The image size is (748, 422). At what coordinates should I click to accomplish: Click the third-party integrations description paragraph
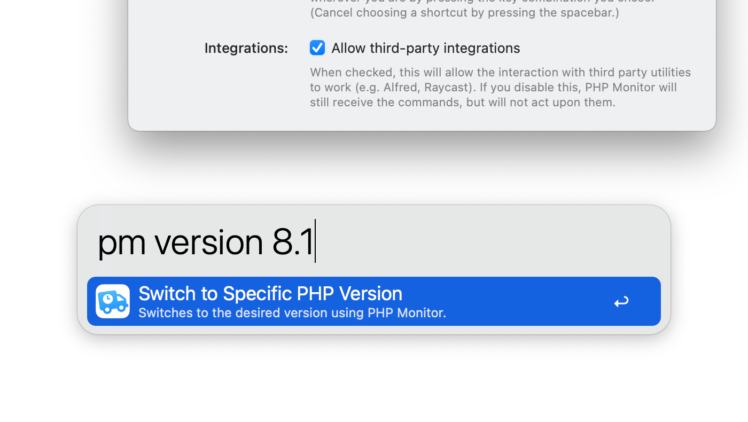tap(501, 87)
